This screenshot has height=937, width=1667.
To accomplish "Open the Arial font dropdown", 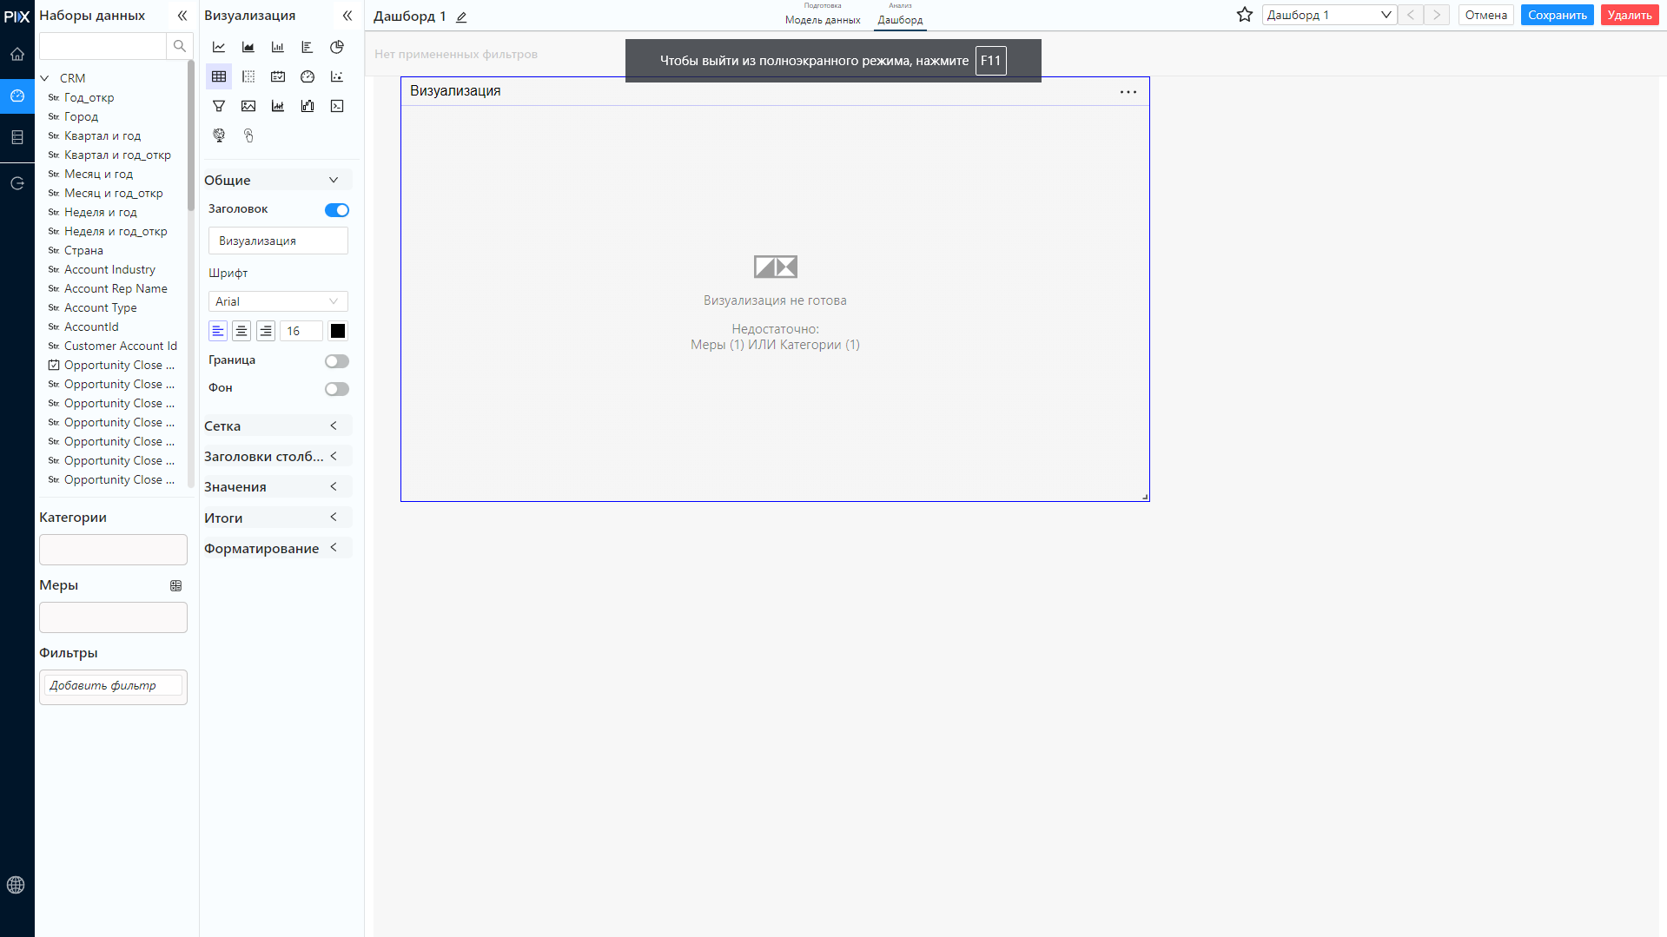I will coord(278,301).
